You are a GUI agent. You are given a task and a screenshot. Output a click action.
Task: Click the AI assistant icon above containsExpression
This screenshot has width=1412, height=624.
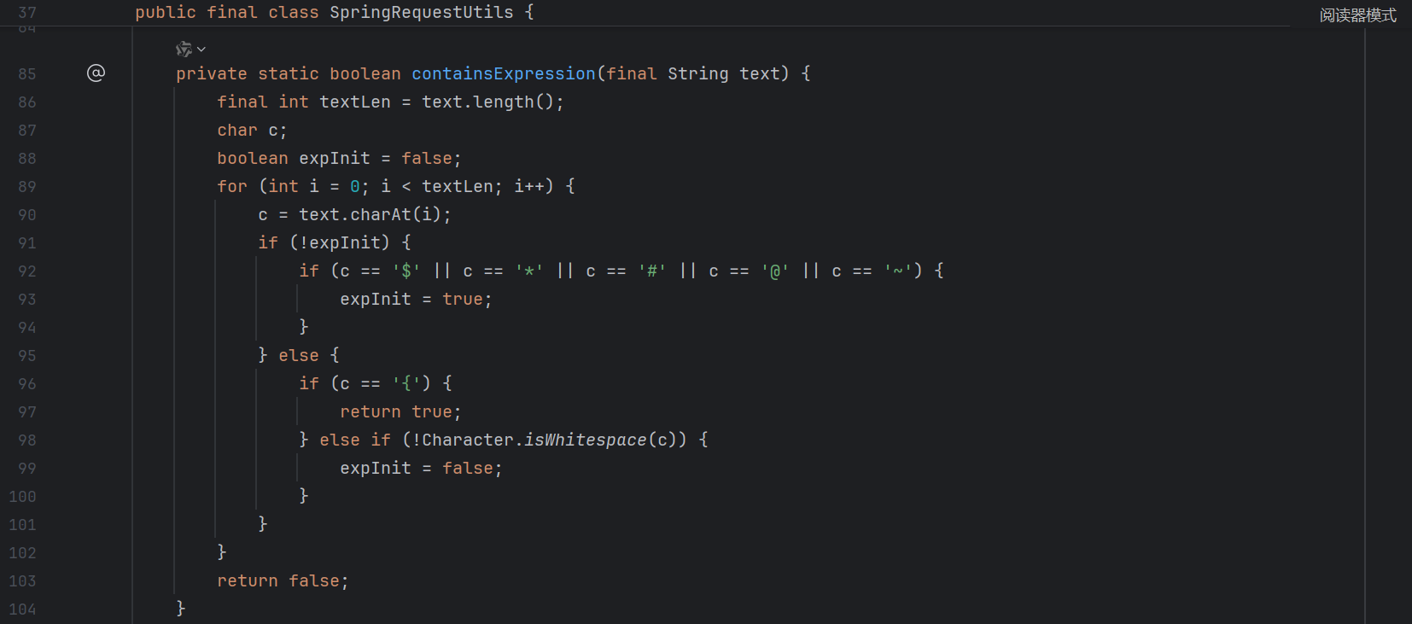click(x=184, y=50)
